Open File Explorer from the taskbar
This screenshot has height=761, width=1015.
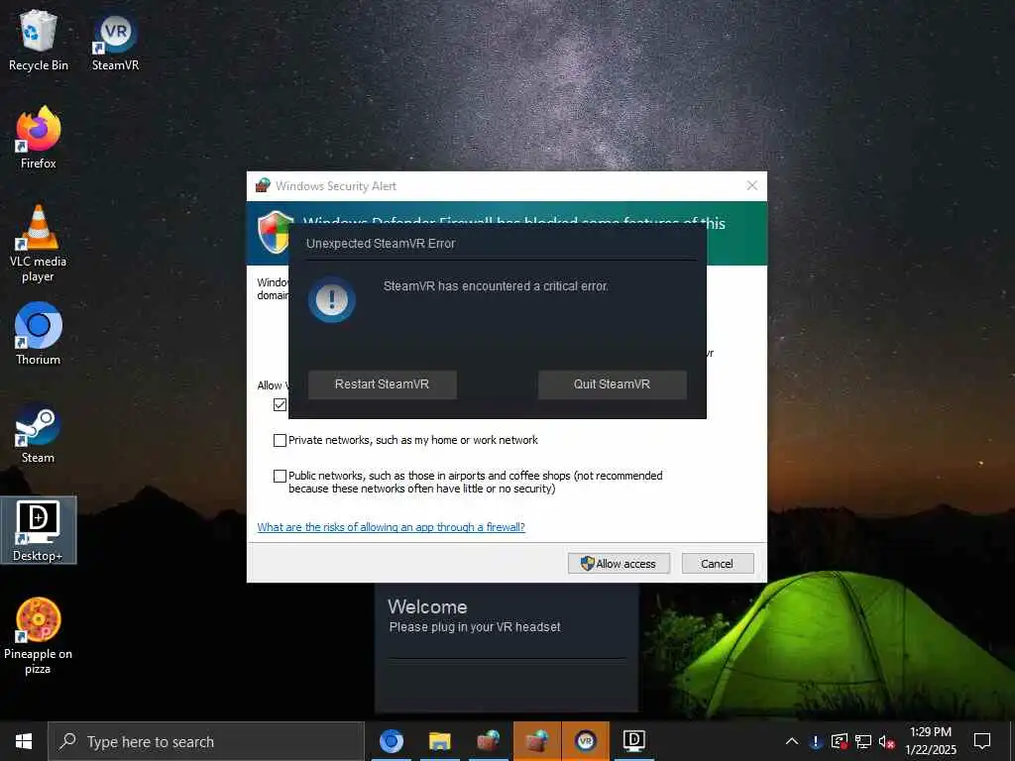coord(439,741)
